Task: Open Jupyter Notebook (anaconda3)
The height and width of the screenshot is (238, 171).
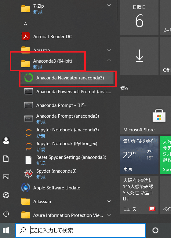Action: [x=67, y=133]
